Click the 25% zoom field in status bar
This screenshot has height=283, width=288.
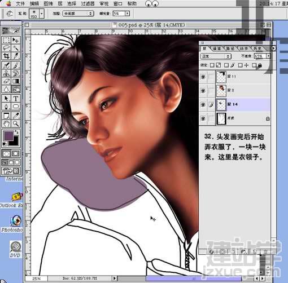pyautogui.click(x=36, y=278)
